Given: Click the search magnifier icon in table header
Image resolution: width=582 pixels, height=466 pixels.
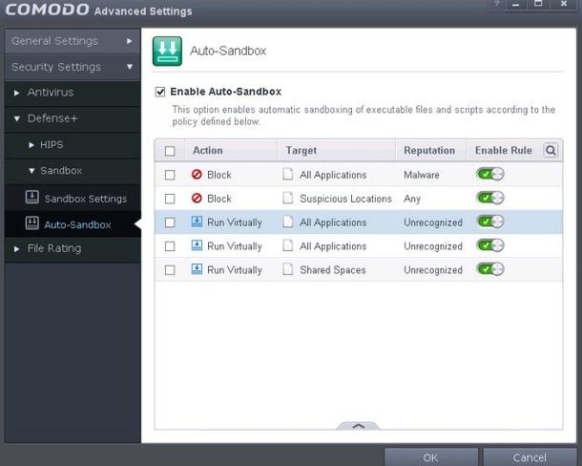Looking at the screenshot, I should [x=551, y=151].
